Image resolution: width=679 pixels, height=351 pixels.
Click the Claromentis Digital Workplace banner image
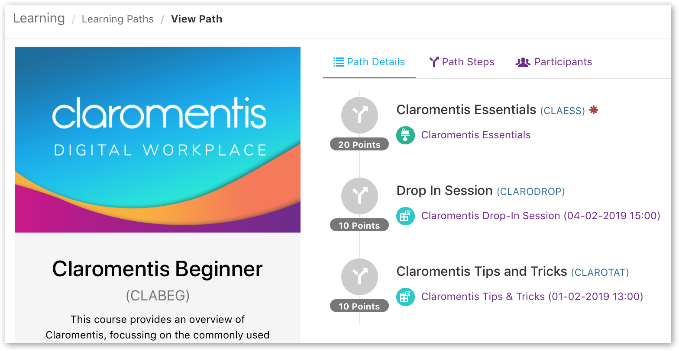coord(158,140)
